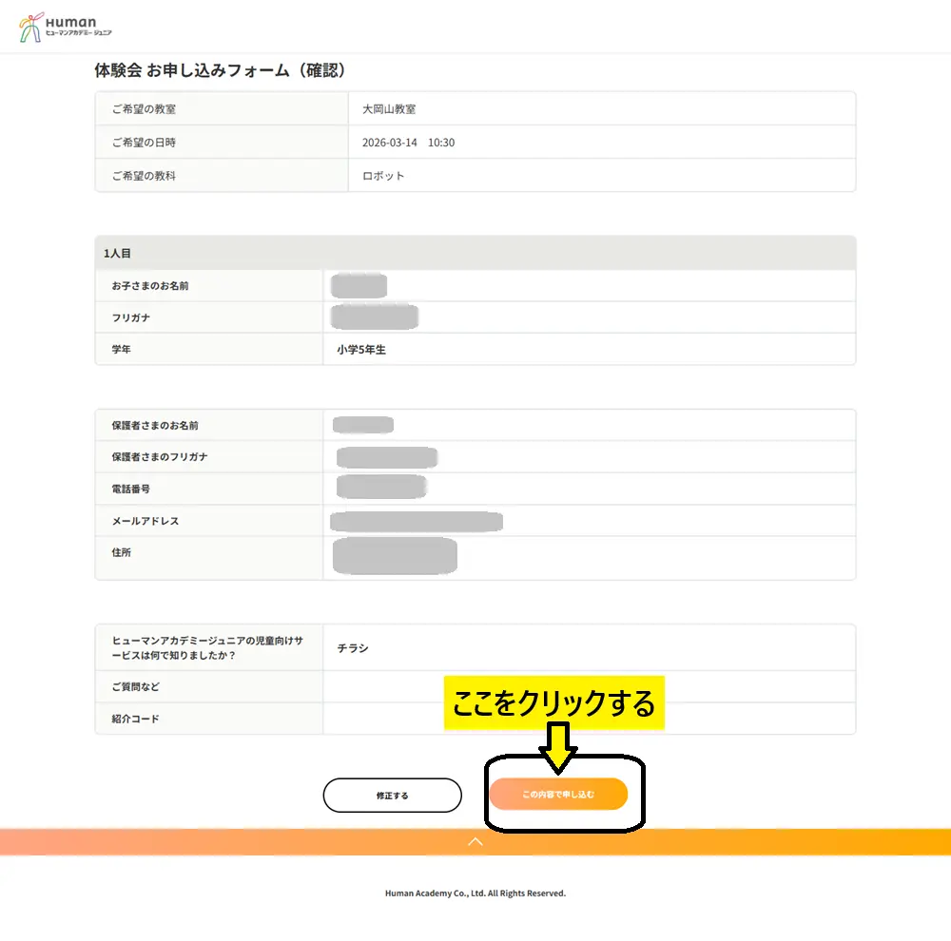Click the メールアドレス row label
The image size is (951, 941).
tap(146, 521)
